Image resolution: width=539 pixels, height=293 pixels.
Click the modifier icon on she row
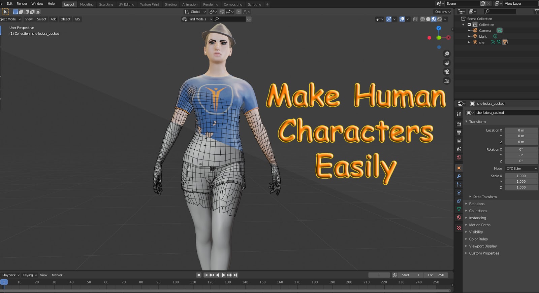(505, 42)
